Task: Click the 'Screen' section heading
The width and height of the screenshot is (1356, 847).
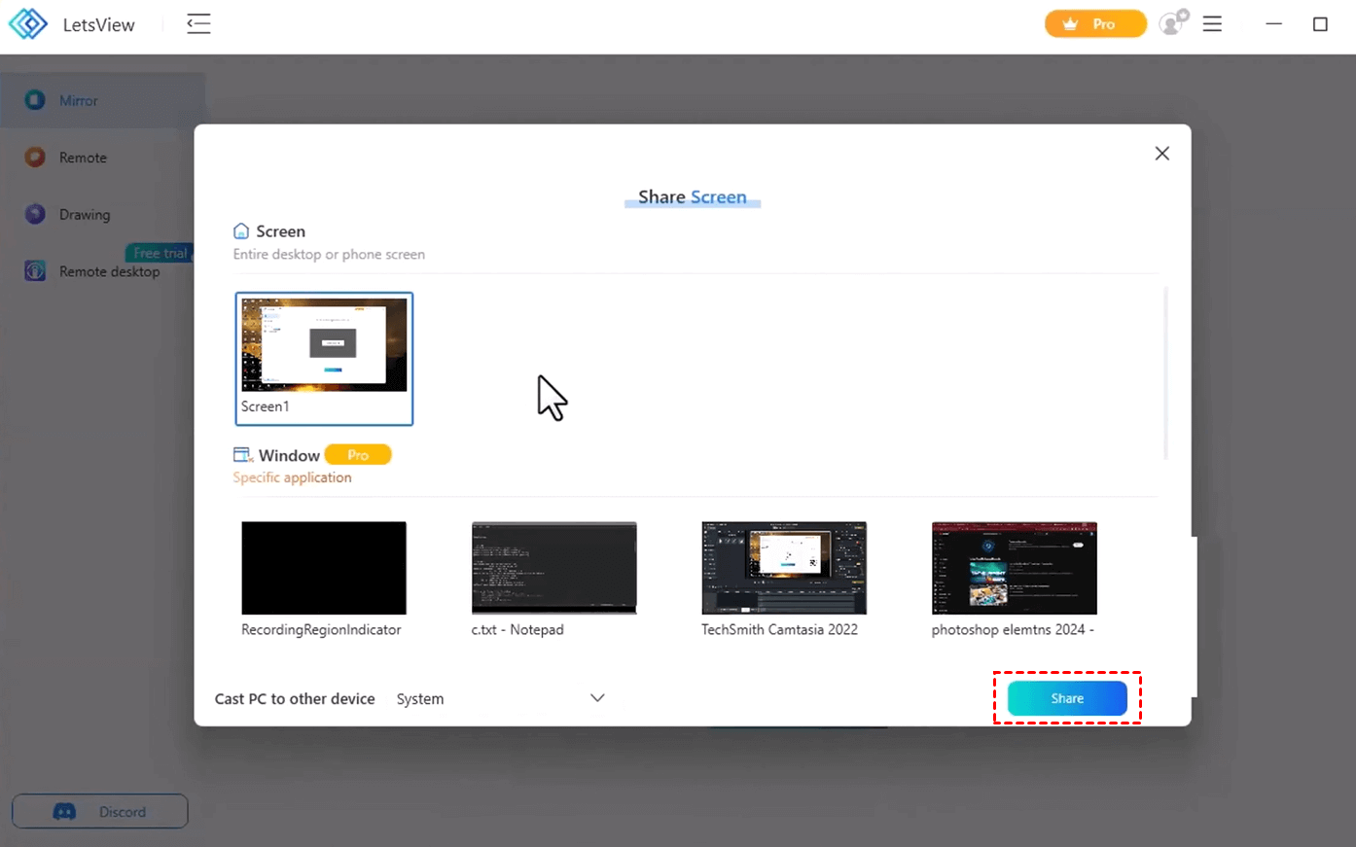Action: (x=281, y=231)
